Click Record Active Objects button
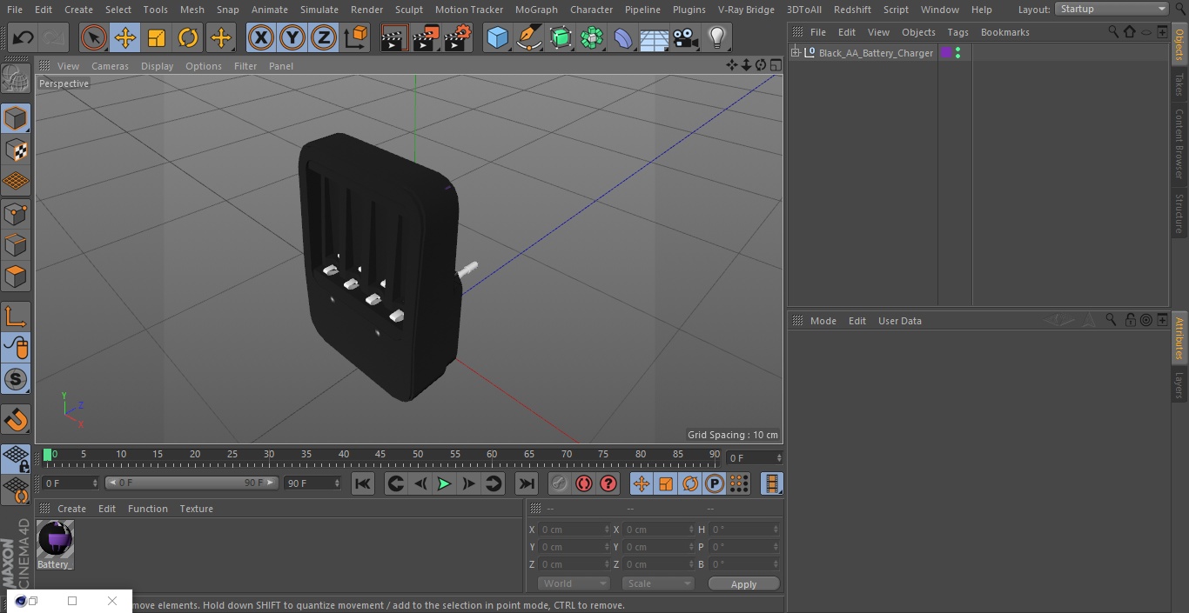This screenshot has height=613, width=1189. tap(560, 483)
